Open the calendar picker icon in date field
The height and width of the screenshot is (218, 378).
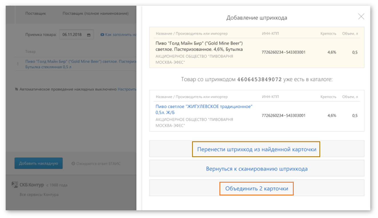click(x=89, y=35)
